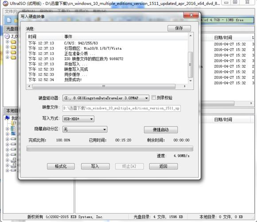Expand the last drive node in local tree
Image resolution: width=257 pixels, height=222 pixels.
(x=8, y=170)
